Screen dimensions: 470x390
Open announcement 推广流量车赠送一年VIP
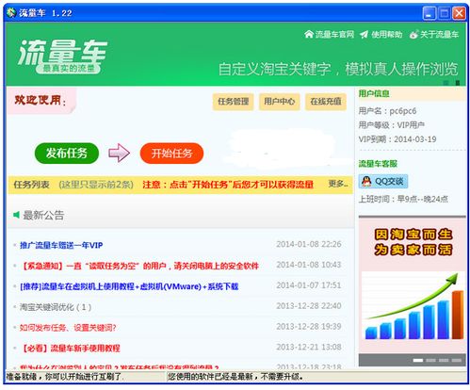pos(61,245)
